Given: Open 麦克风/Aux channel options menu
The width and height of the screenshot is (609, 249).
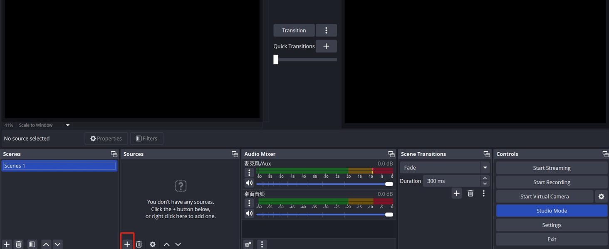Looking at the screenshot, I should coord(249,173).
